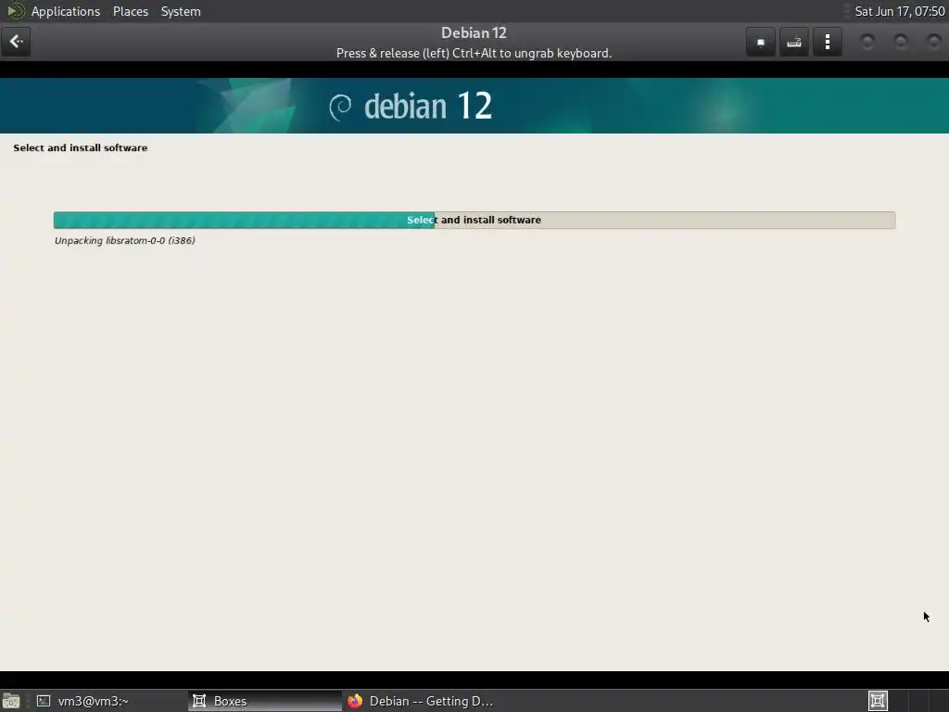Switch to Firefox 'Debian -- Getting D...' window
The width and height of the screenshot is (949, 712).
pos(421,701)
